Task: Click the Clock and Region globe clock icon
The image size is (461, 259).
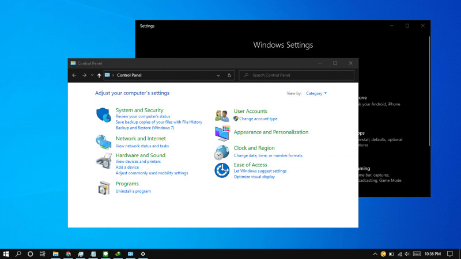Action: tap(221, 152)
